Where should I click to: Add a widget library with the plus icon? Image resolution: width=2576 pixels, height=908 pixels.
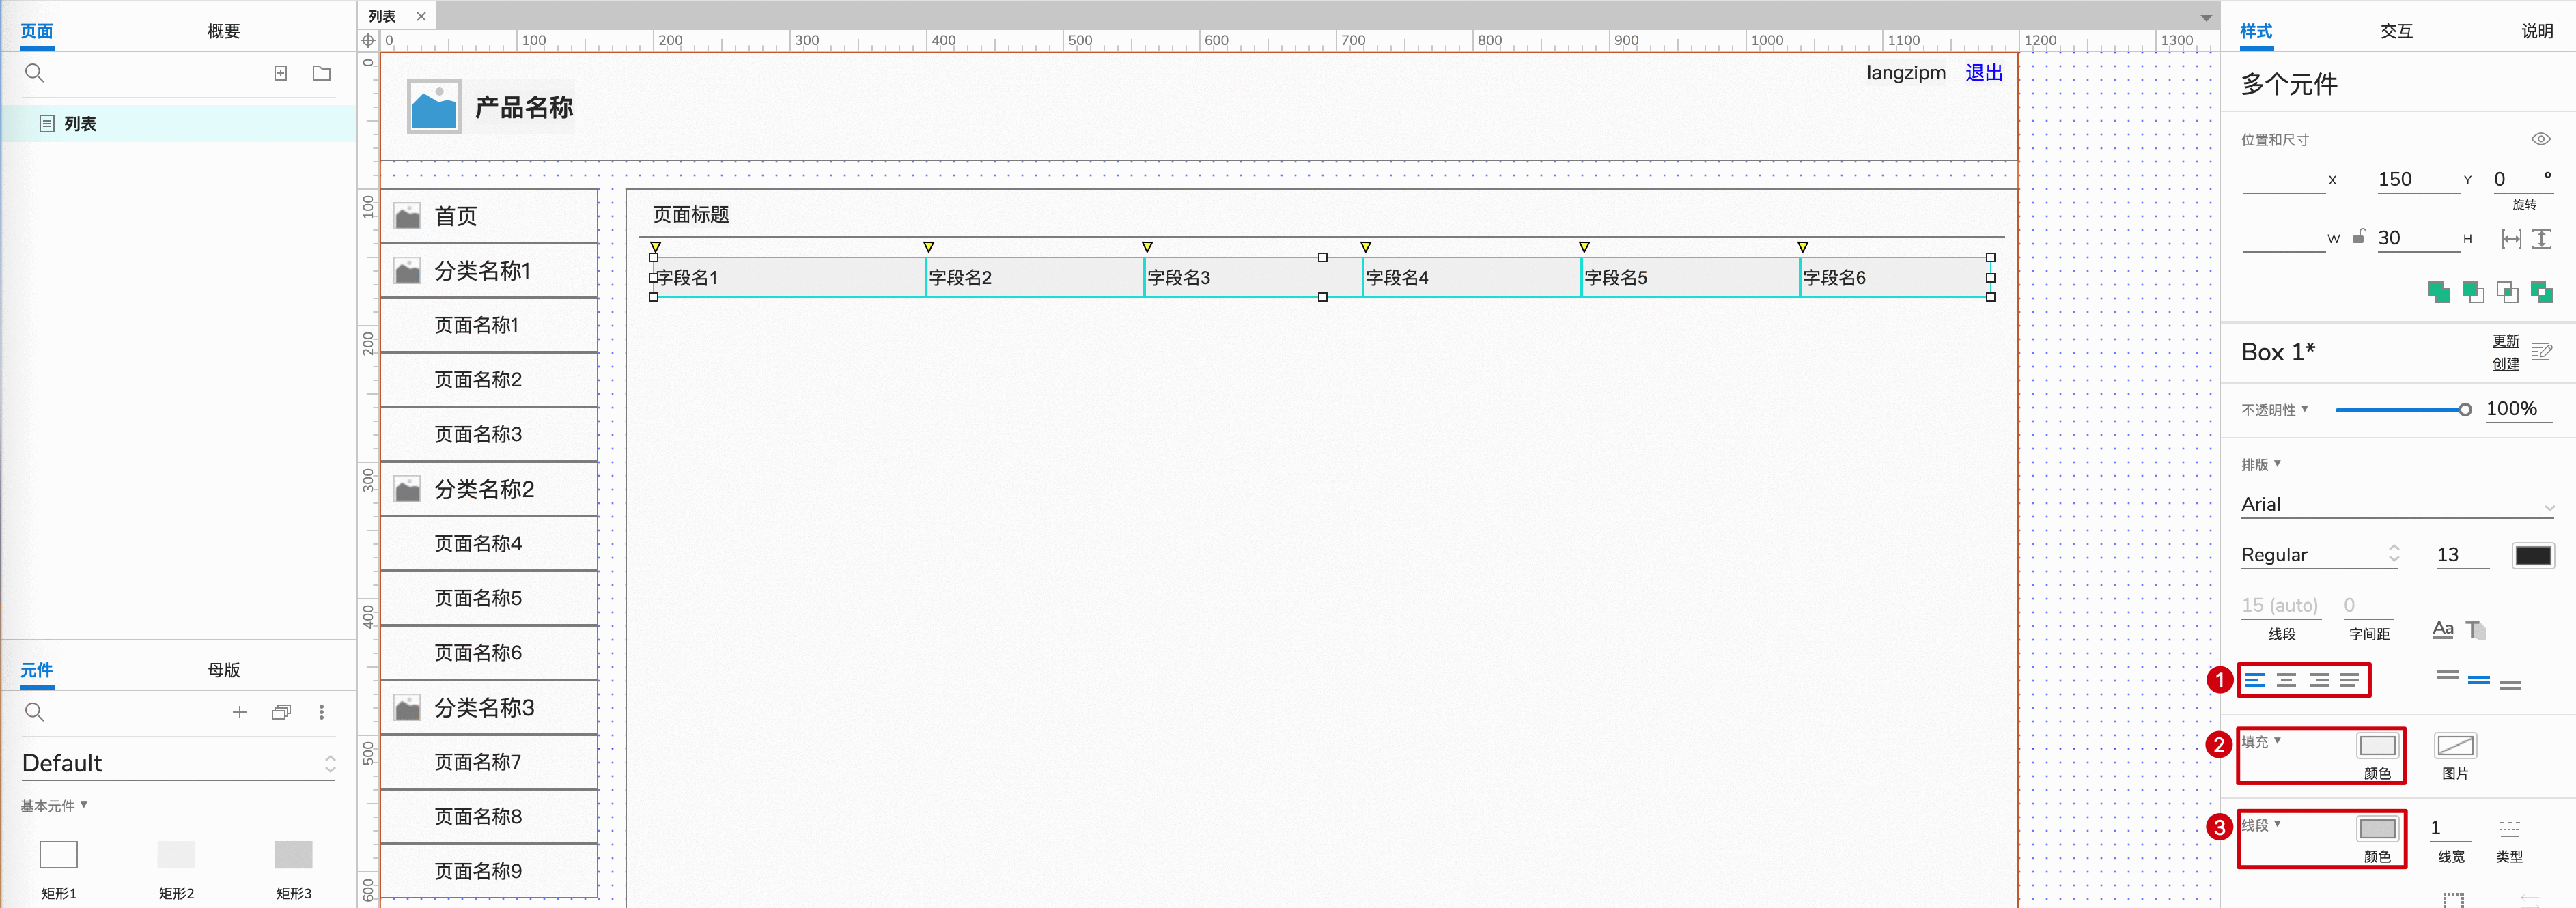click(x=239, y=712)
